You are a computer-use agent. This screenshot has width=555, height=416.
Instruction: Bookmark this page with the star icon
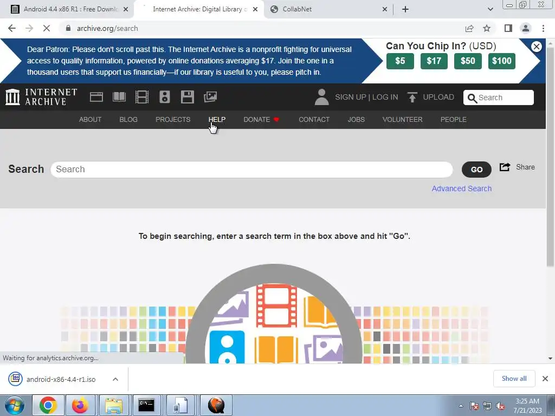487,28
